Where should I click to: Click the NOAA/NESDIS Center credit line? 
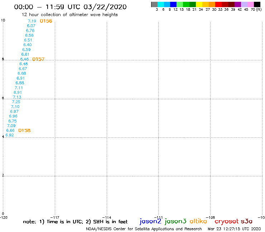coord(144,229)
